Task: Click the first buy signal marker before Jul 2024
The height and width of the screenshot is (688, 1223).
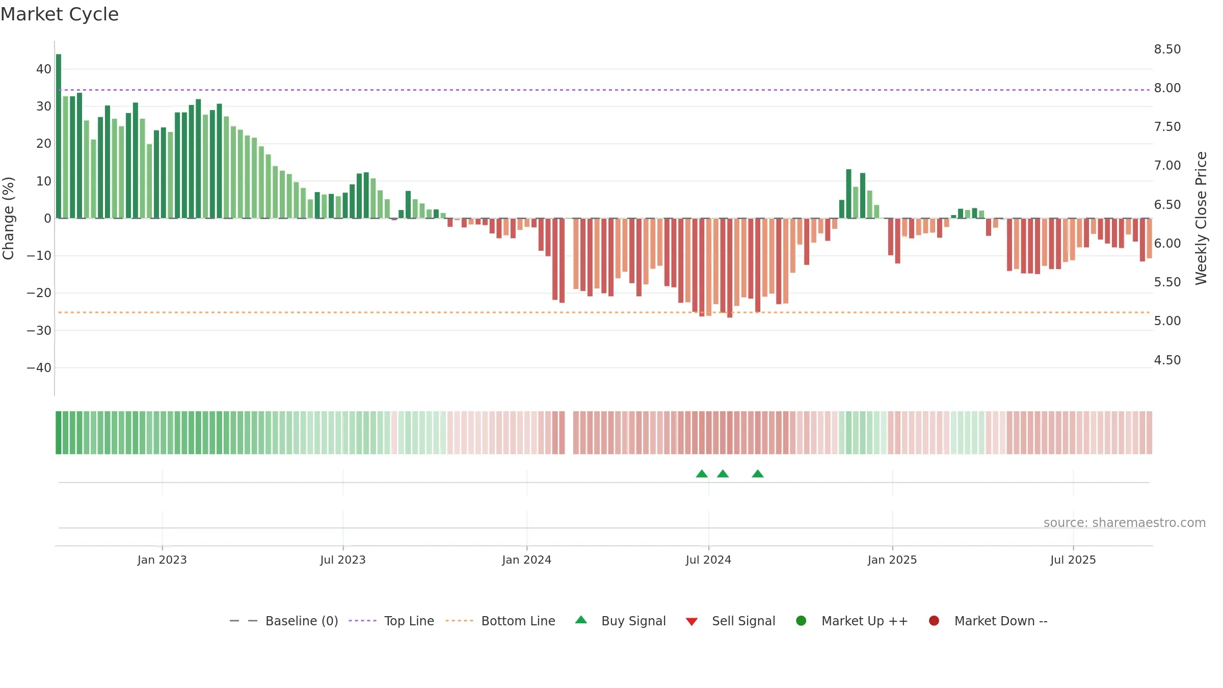Action: point(702,474)
